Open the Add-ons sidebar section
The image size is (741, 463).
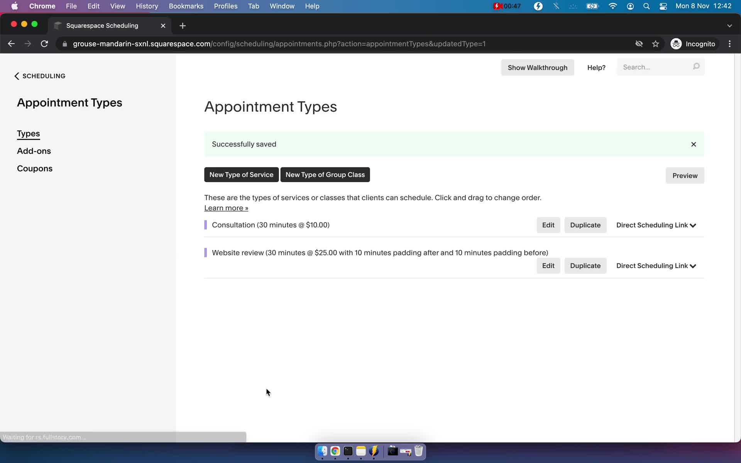[x=34, y=151]
